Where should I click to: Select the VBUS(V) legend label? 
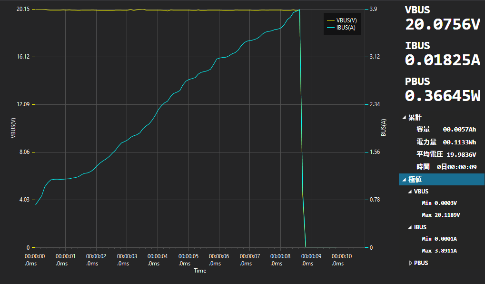point(346,20)
